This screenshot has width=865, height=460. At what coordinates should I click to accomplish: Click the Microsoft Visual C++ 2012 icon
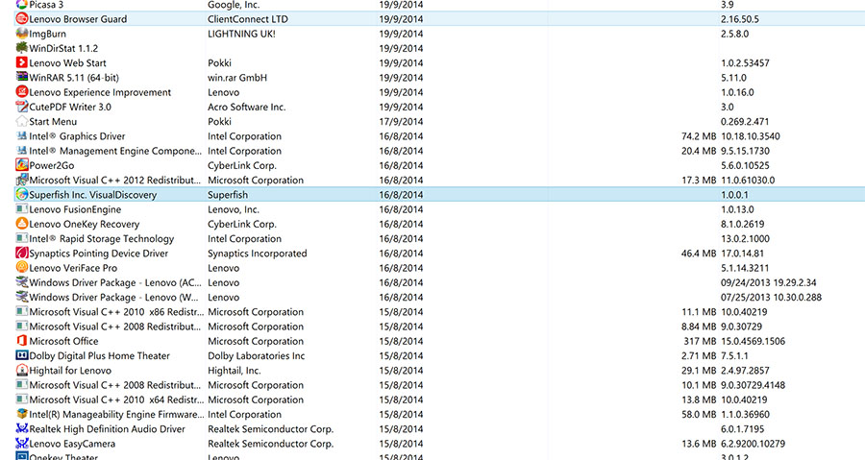pos(21,180)
